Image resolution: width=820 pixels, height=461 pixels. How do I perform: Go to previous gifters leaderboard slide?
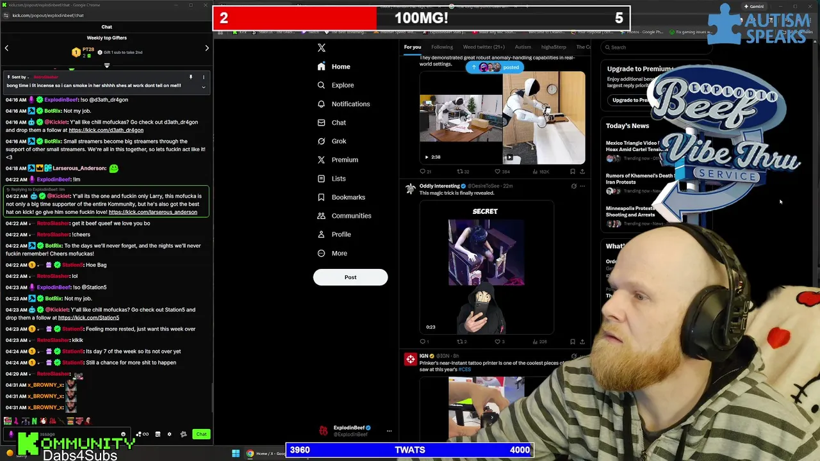[6, 48]
